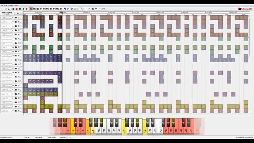The height and width of the screenshot is (143, 254).
Task: Open song properties with the pencil icon
Action: (x=89, y=9)
